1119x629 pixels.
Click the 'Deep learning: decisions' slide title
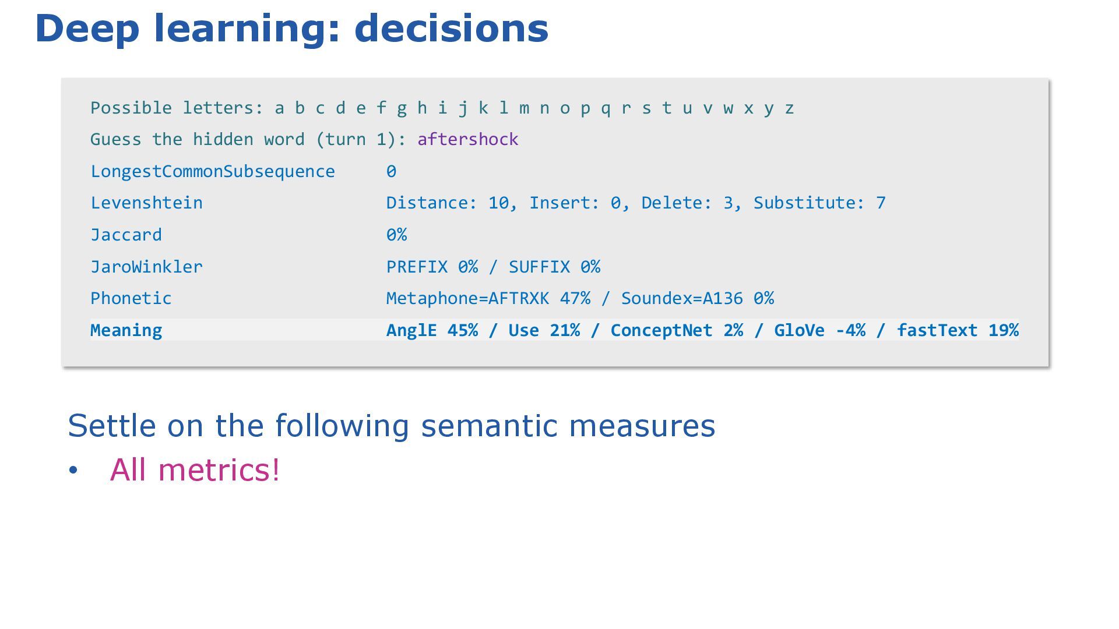coord(292,29)
